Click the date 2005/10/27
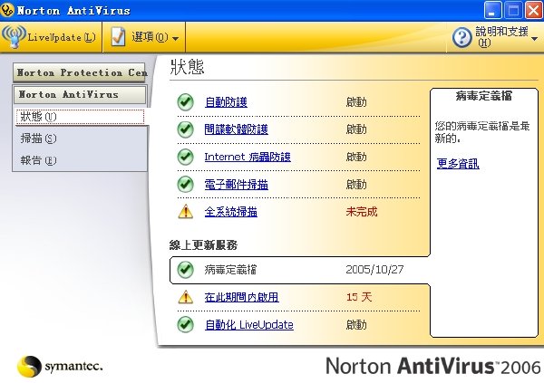Screen dimensions: 544x383 point(374,269)
